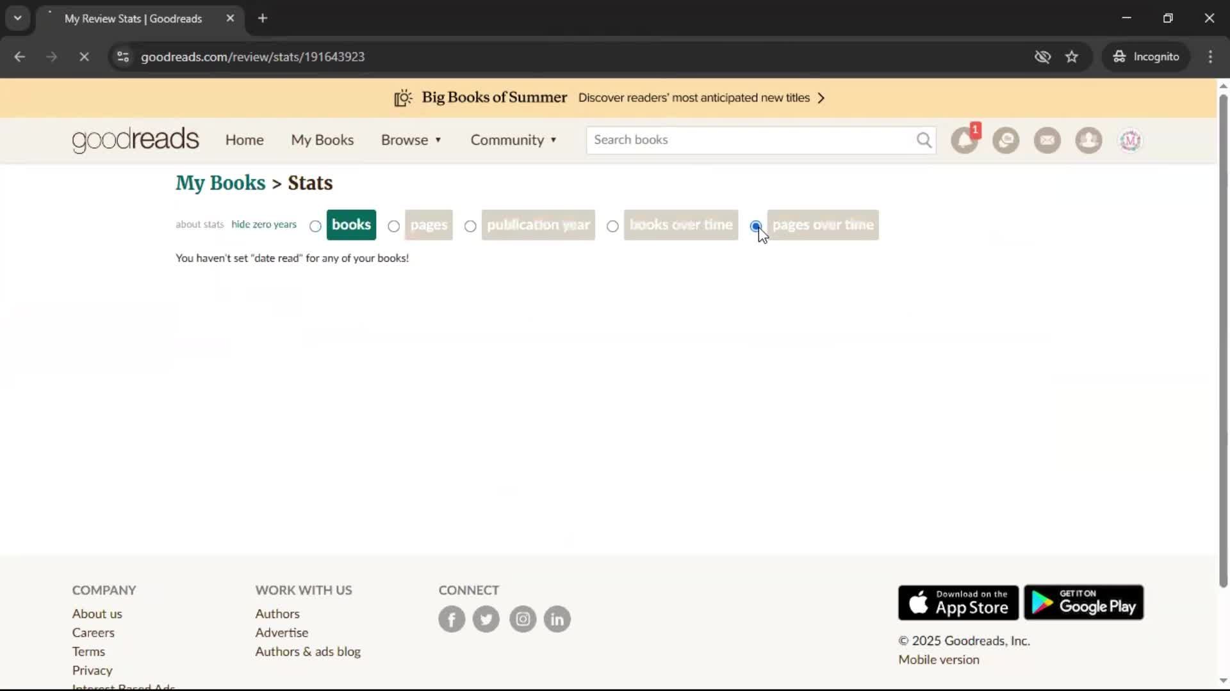Switch to the pages stats tab
Image resolution: width=1230 pixels, height=691 pixels.
click(429, 225)
